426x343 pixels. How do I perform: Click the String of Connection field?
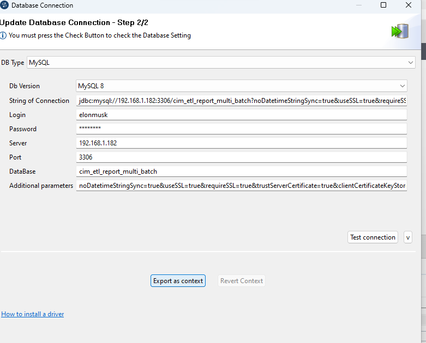pos(242,101)
